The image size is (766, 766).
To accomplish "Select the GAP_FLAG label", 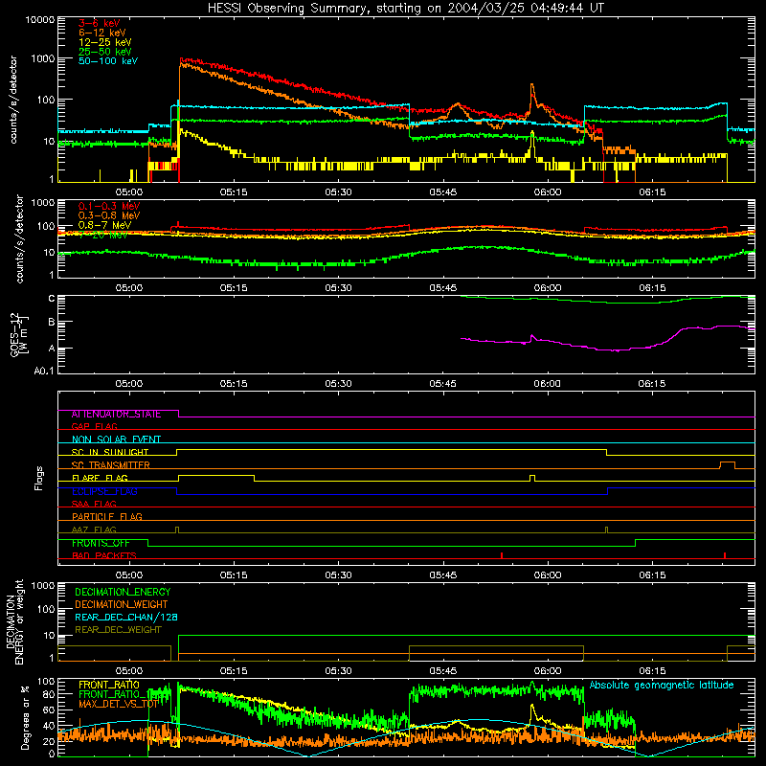I will pos(94,426).
